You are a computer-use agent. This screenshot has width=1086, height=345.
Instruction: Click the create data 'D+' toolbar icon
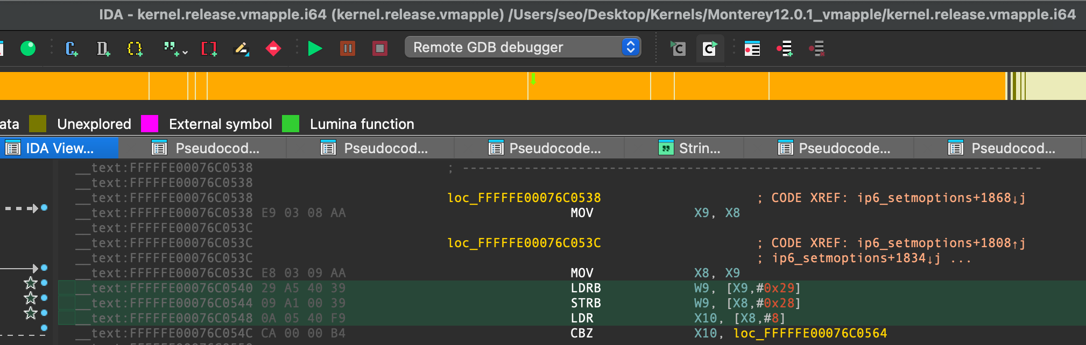tap(103, 49)
